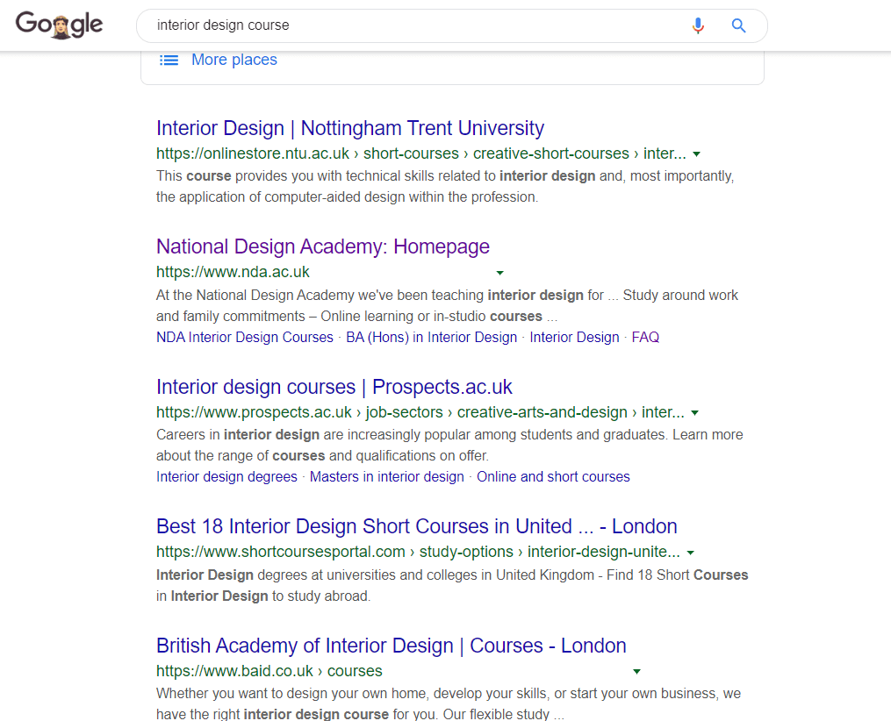The width and height of the screenshot is (891, 721).
Task: Click the Google logo
Action: point(59,25)
